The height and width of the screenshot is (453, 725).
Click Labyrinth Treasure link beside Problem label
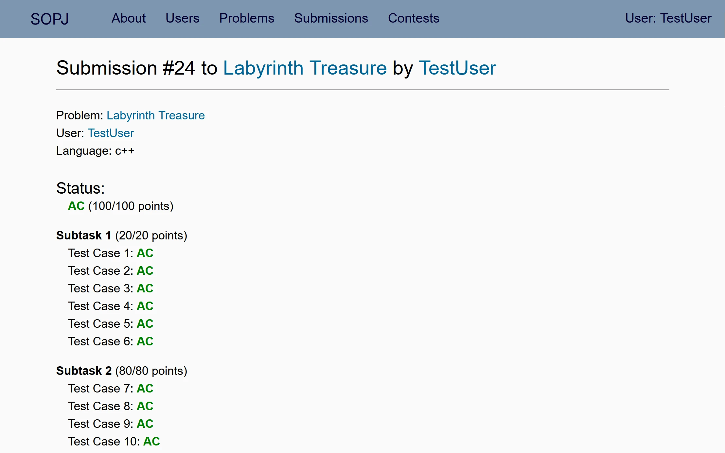click(155, 115)
